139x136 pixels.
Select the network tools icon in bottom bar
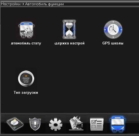point(76,123)
